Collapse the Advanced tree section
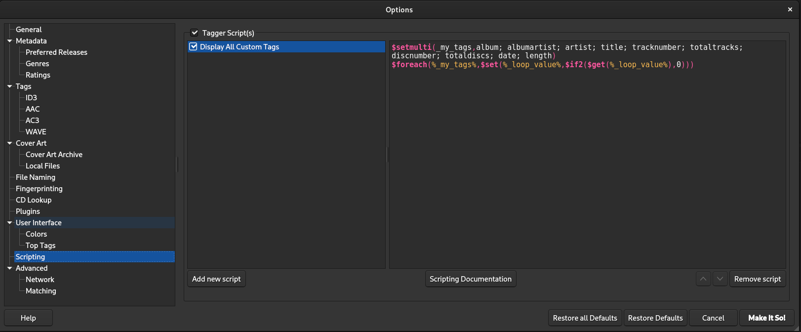801x332 pixels. point(9,268)
